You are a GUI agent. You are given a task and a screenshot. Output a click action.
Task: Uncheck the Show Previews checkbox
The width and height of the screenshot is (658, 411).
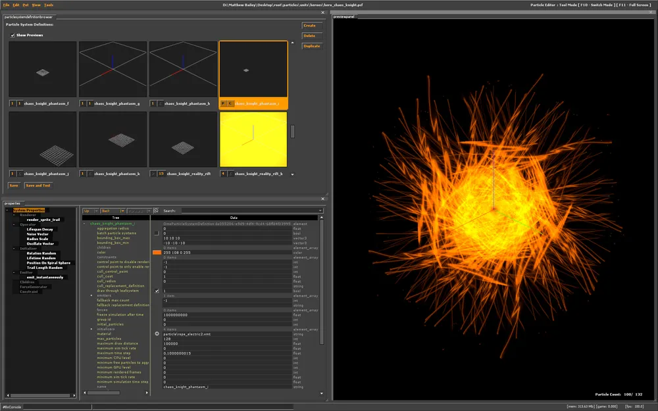click(13, 35)
